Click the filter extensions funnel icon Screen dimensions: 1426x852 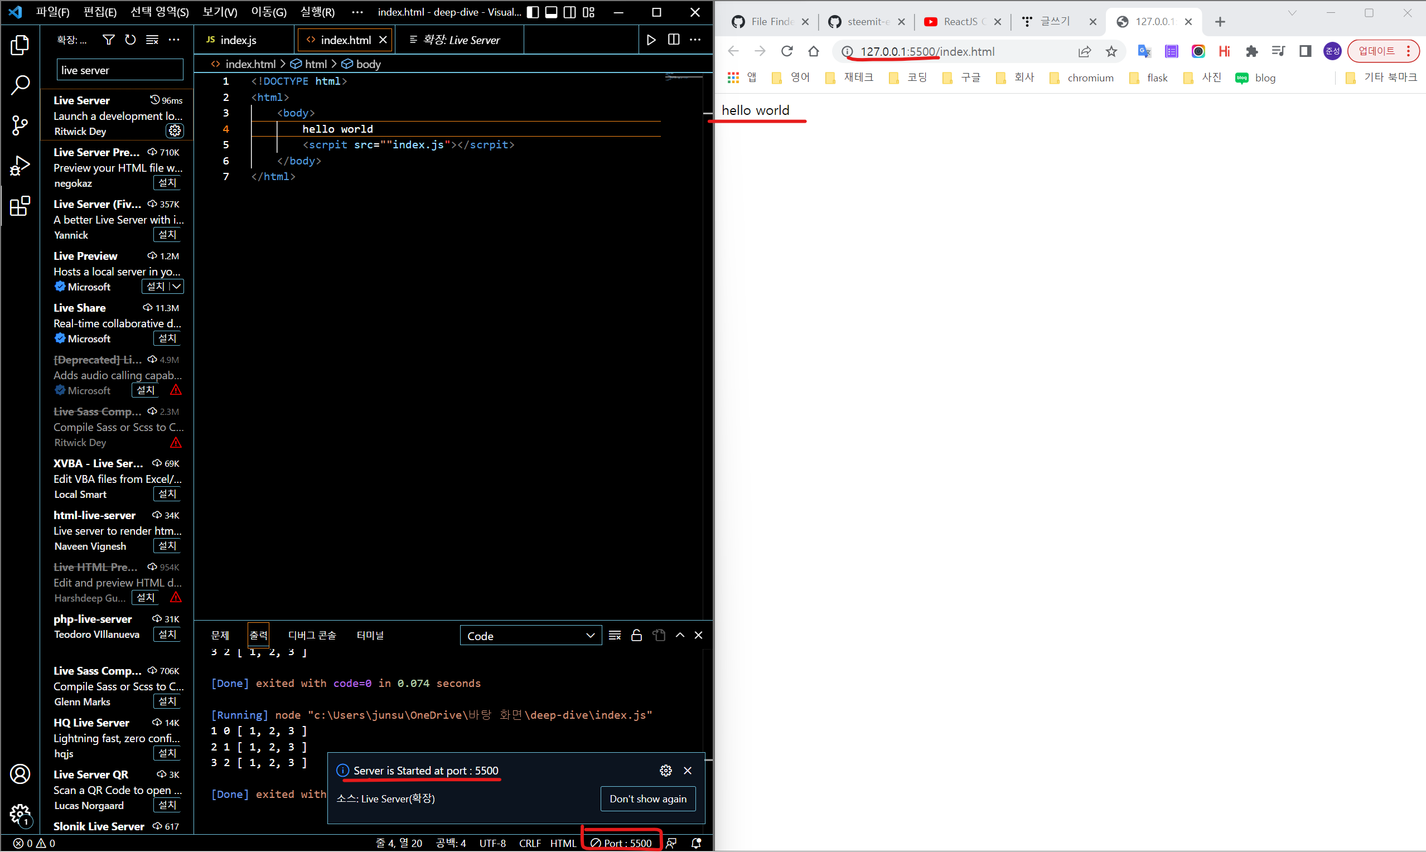click(108, 40)
